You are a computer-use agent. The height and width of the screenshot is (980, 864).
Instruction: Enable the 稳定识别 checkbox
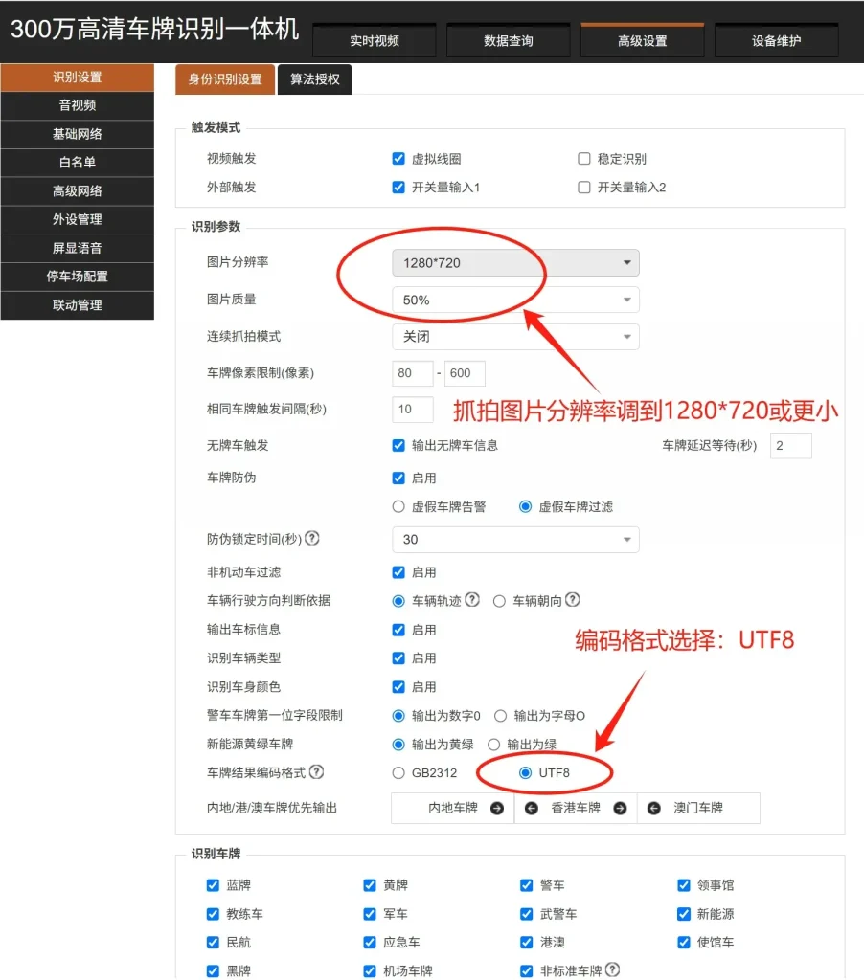pyautogui.click(x=584, y=159)
